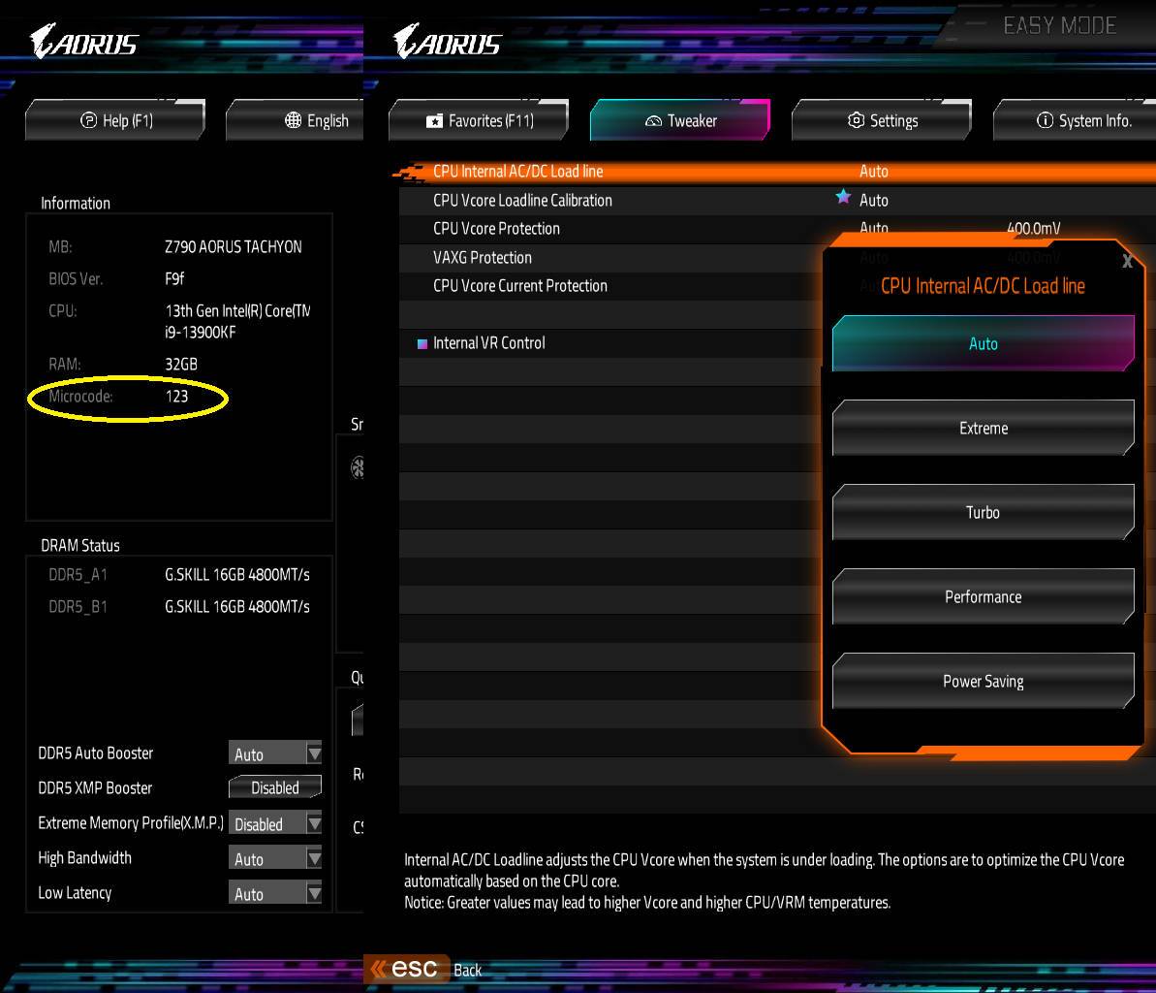Select VAXG Protection row

[610, 258]
